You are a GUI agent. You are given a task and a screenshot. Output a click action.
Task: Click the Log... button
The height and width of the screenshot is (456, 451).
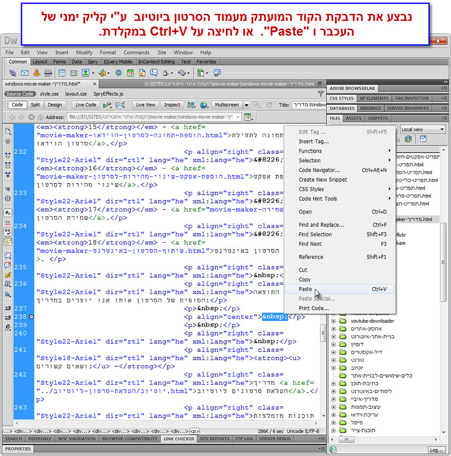[x=436, y=450]
